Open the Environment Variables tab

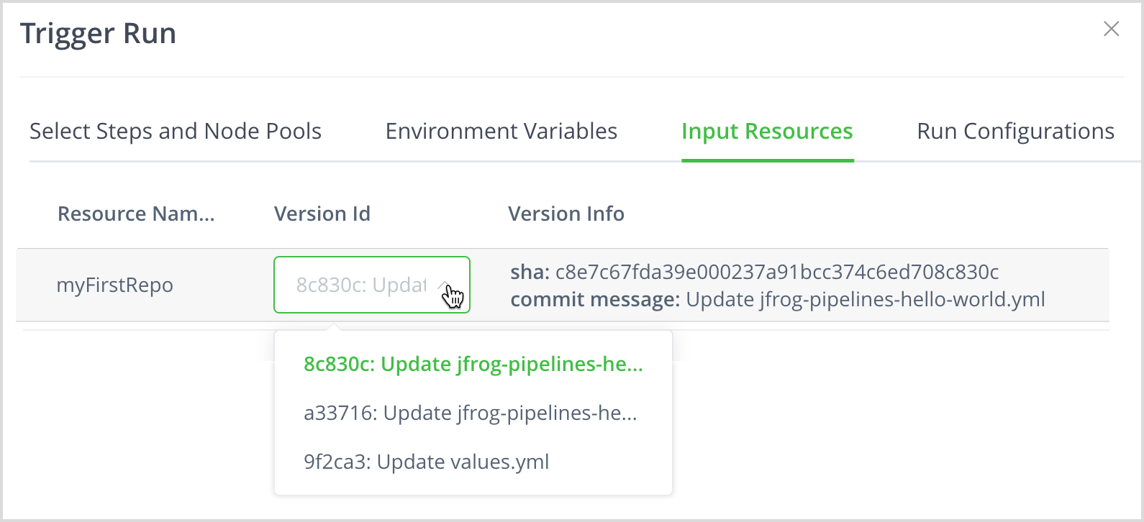point(501,132)
